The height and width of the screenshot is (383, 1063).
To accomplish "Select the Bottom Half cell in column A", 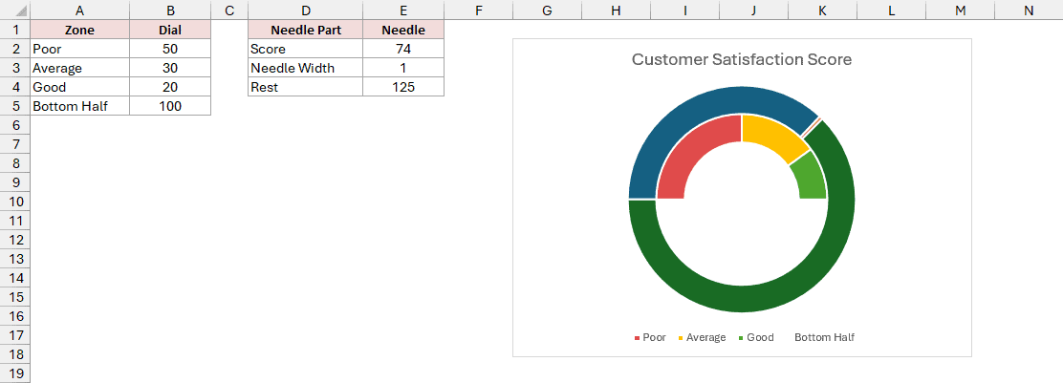I will pyautogui.click(x=80, y=106).
